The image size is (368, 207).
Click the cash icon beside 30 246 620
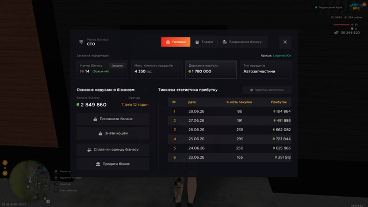tap(336, 33)
